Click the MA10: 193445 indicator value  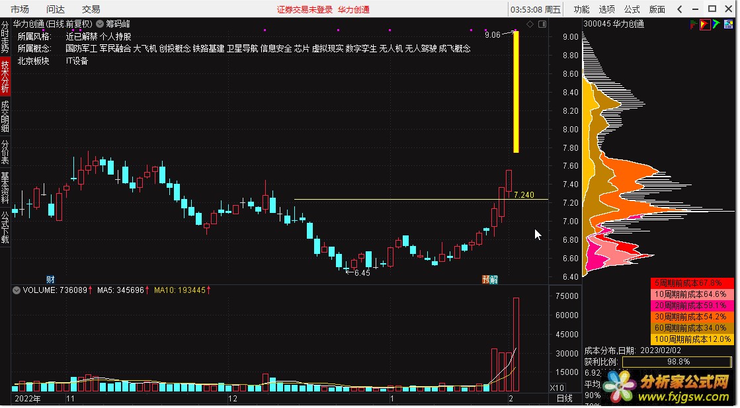pos(180,290)
